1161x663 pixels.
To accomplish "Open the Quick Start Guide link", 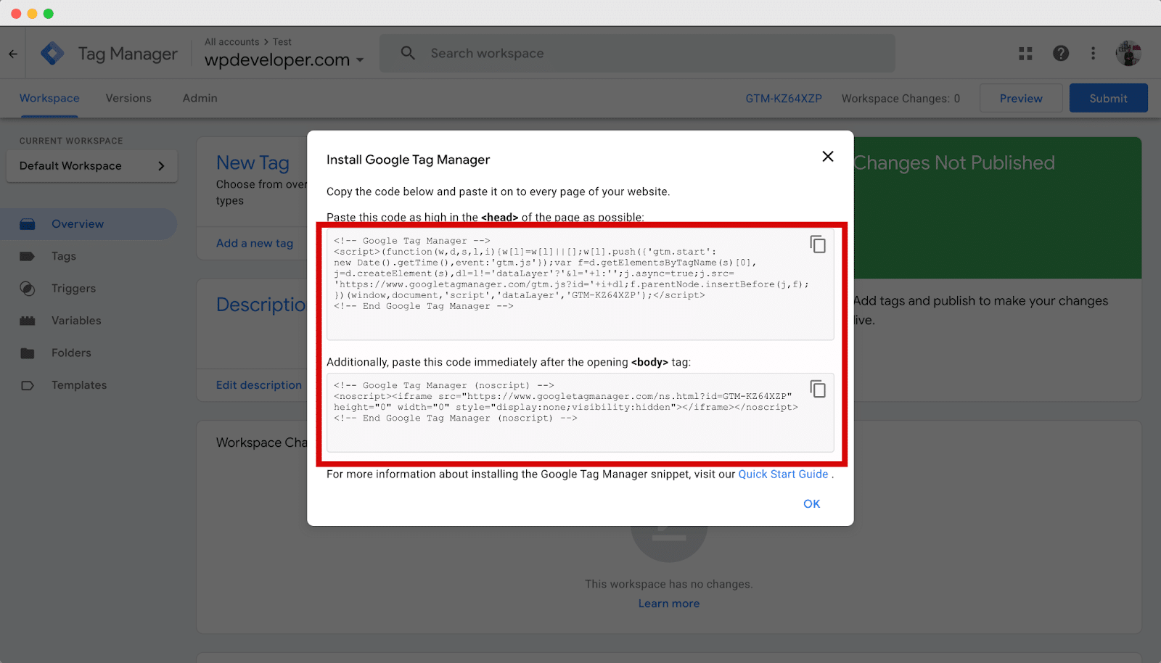I will point(783,474).
